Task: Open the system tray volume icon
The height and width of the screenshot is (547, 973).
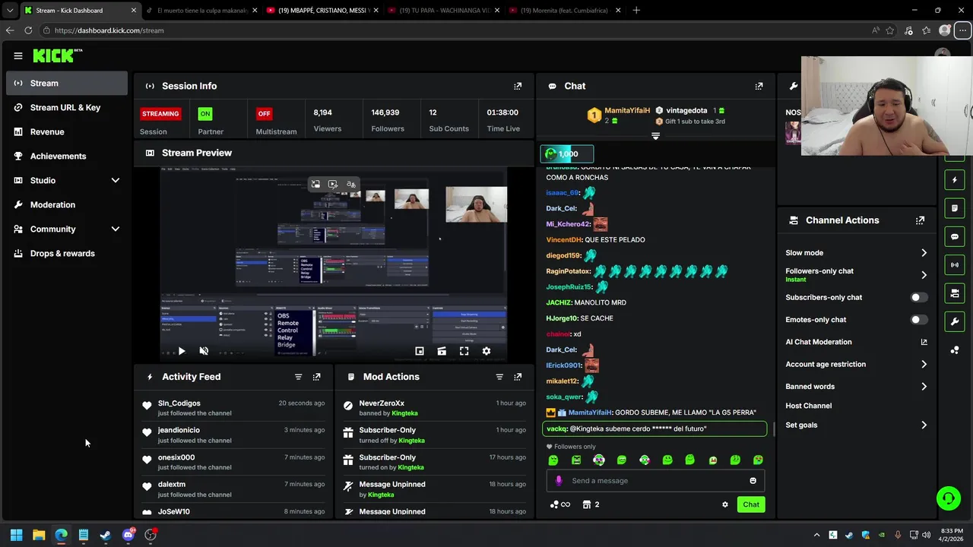Action: click(x=926, y=535)
